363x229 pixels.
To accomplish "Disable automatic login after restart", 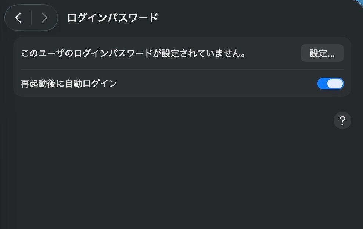I will tap(330, 84).
